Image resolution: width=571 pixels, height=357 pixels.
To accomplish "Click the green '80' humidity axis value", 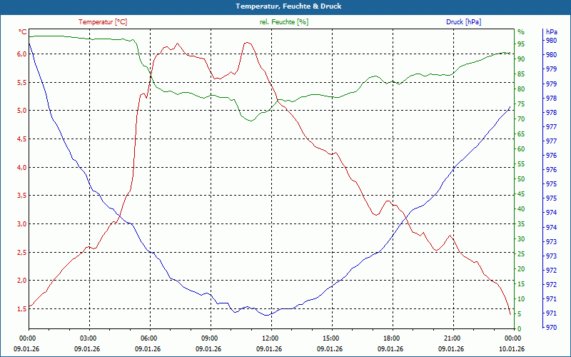I will (521, 89).
